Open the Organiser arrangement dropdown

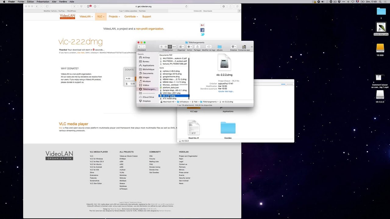pos(181,47)
